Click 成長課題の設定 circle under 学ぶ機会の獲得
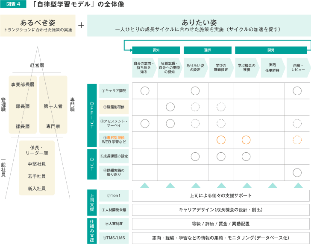Image resolution: width=311 pixels, height=250 pixels. 246,157
